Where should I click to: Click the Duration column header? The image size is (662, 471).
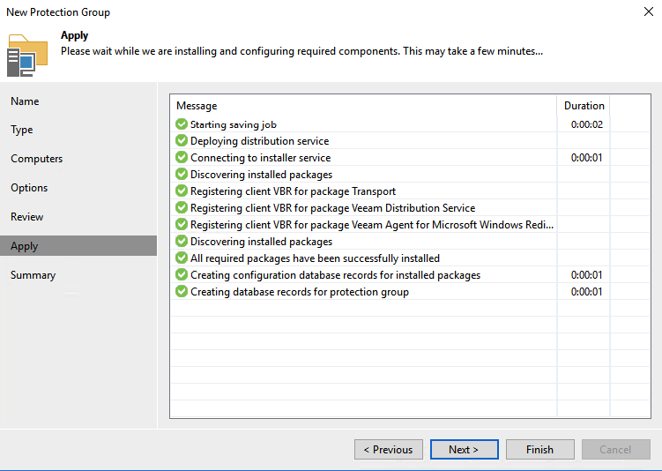pyautogui.click(x=584, y=106)
